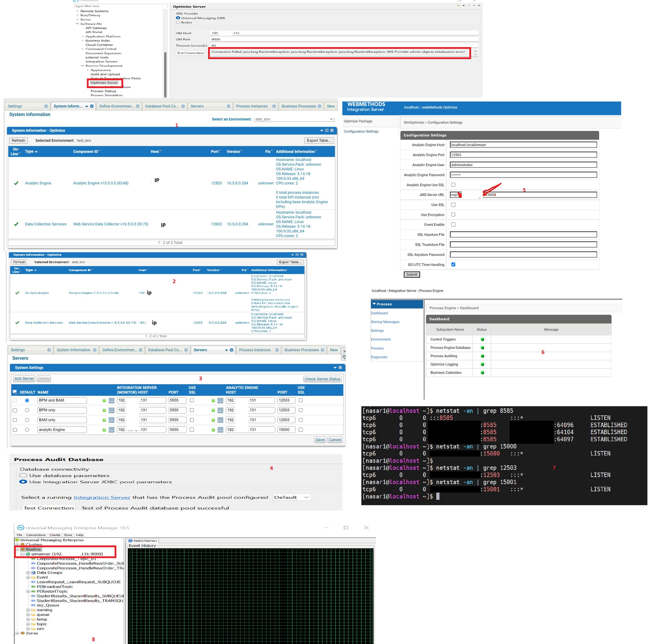Click the error message scroll stepper arrows
Viewport: 654px width, 644px height.
click(476, 53)
